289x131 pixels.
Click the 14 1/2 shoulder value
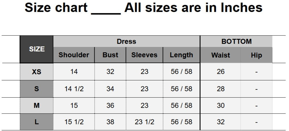[74, 89]
